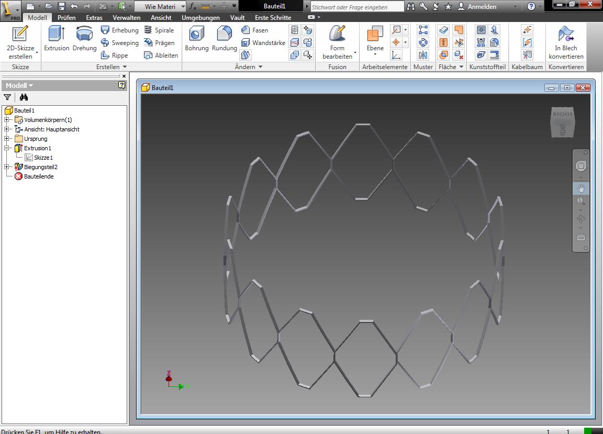Open the Ebene work plane tool
603x434 pixels.
click(375, 40)
